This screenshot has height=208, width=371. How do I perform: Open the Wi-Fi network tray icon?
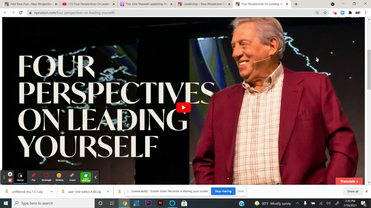point(321,203)
